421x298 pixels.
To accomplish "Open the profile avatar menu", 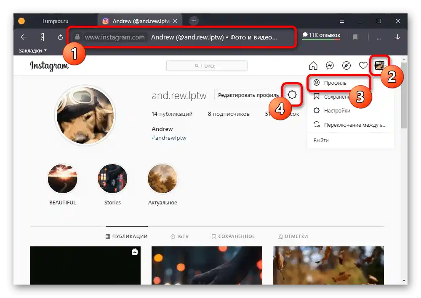I will (x=380, y=65).
